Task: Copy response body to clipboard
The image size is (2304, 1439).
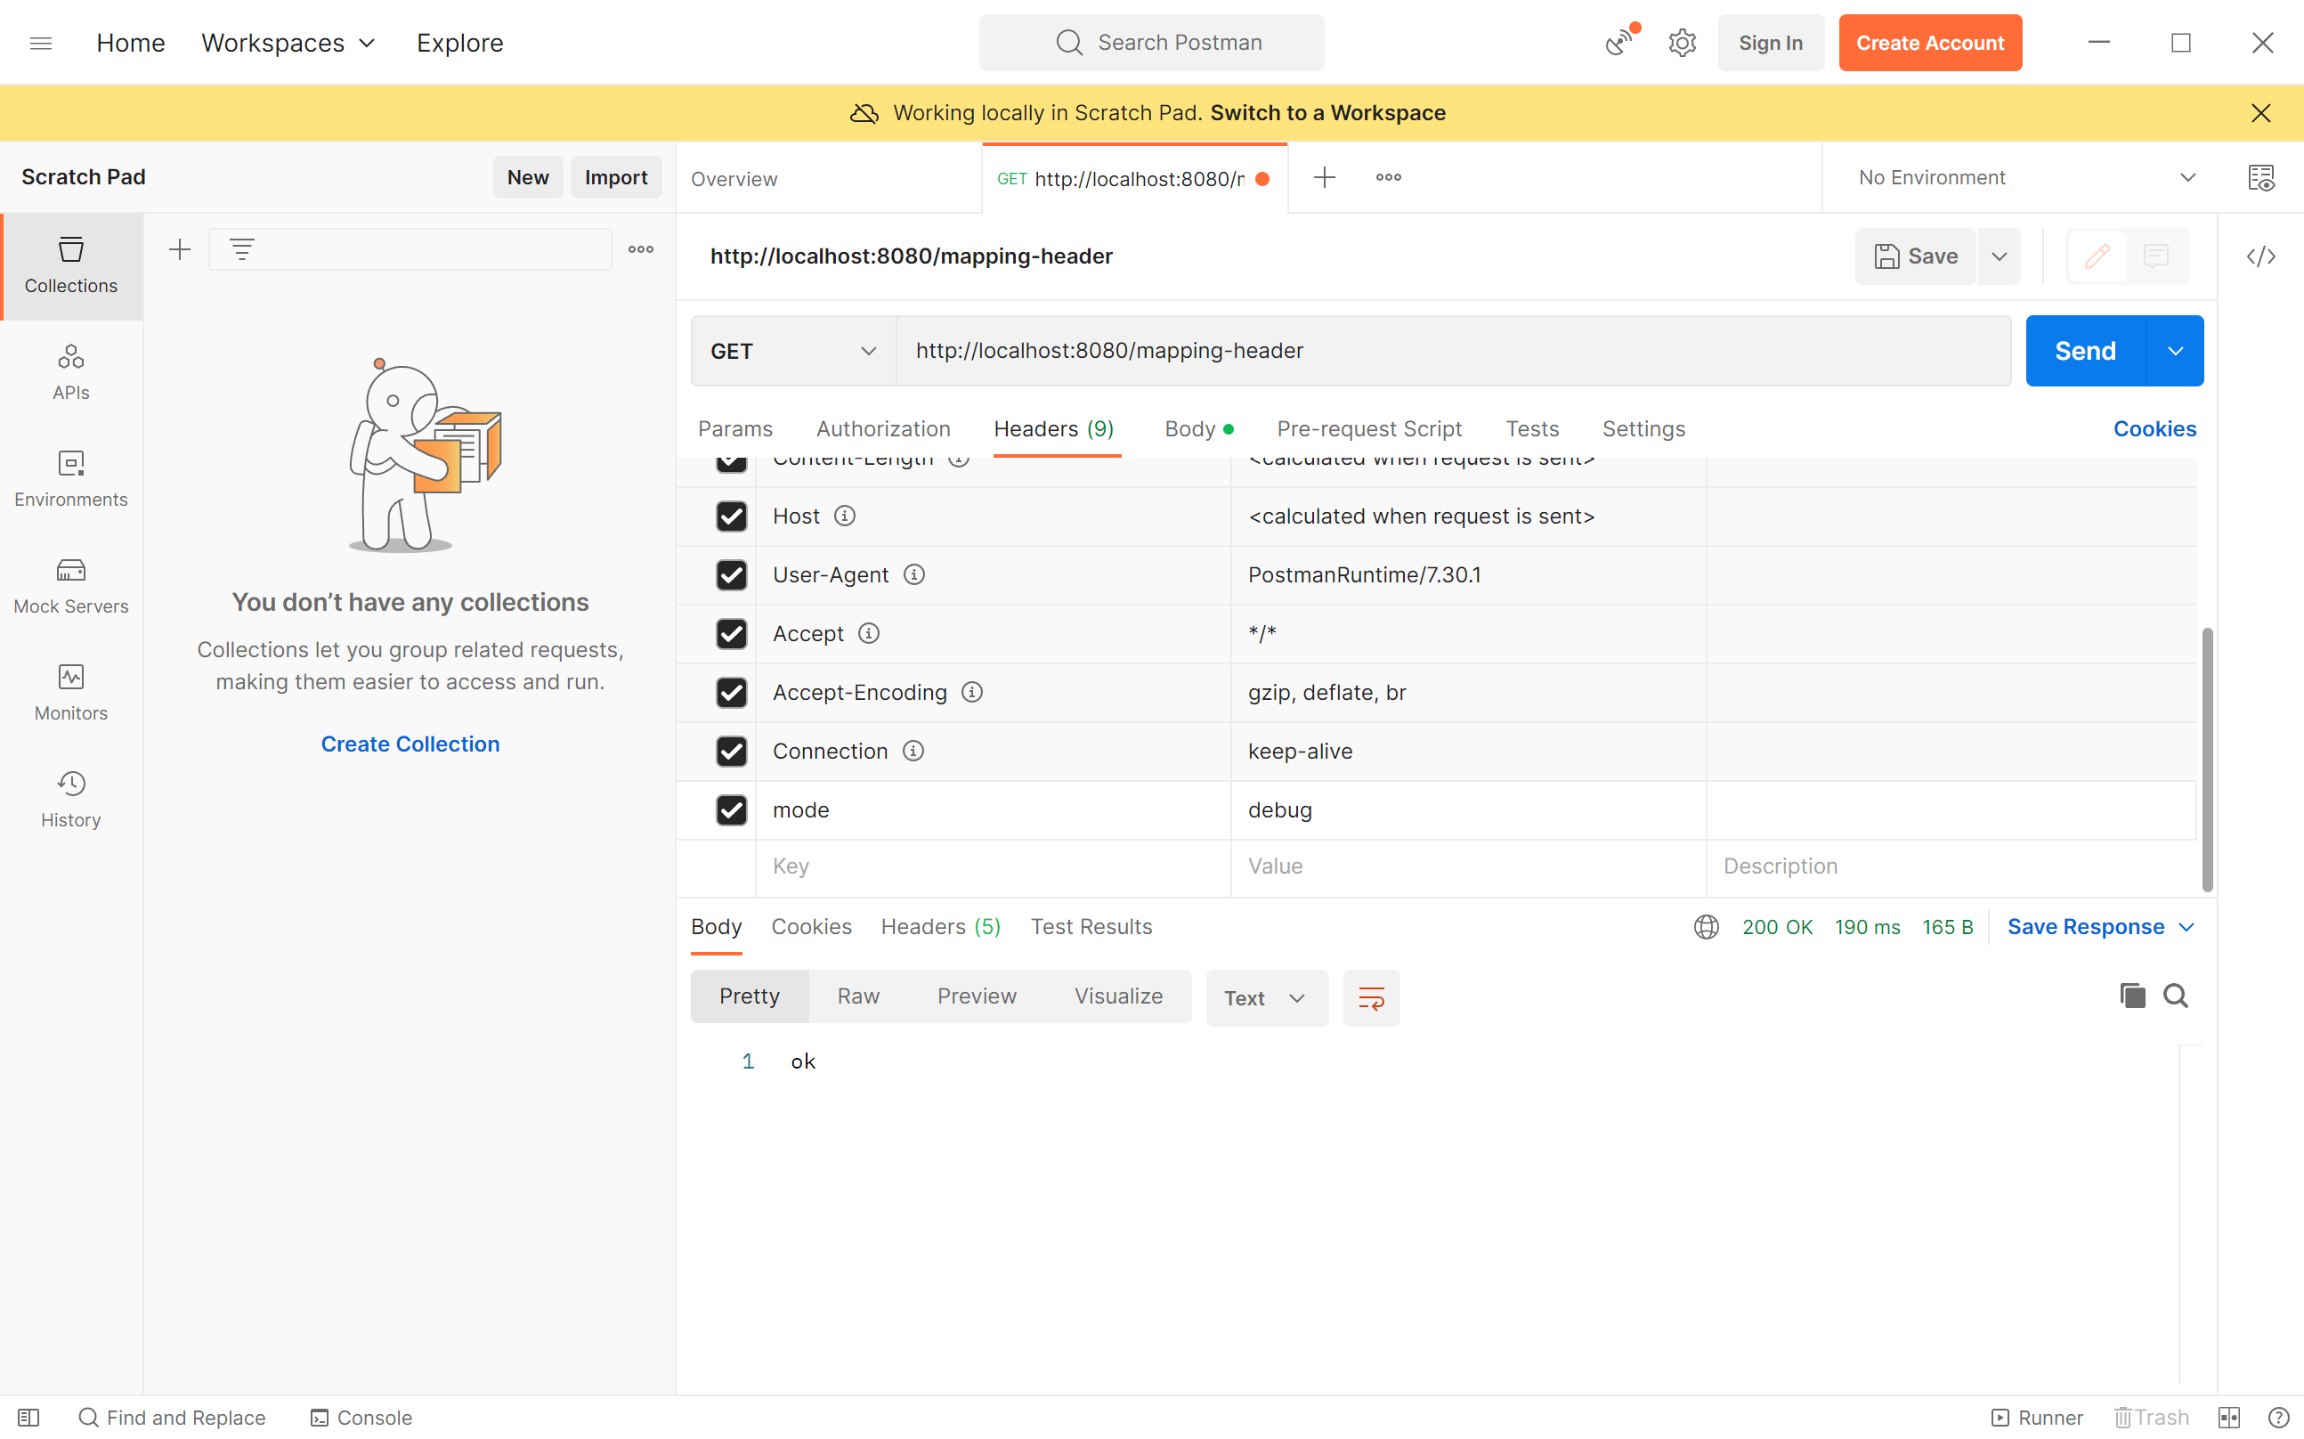Action: pyautogui.click(x=2133, y=996)
